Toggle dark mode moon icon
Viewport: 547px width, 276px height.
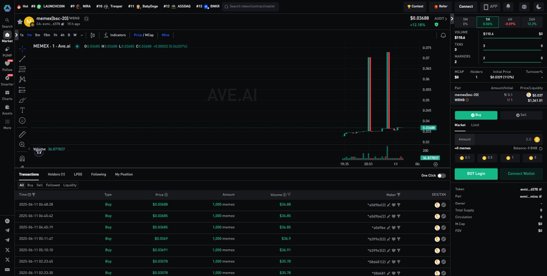538,7
